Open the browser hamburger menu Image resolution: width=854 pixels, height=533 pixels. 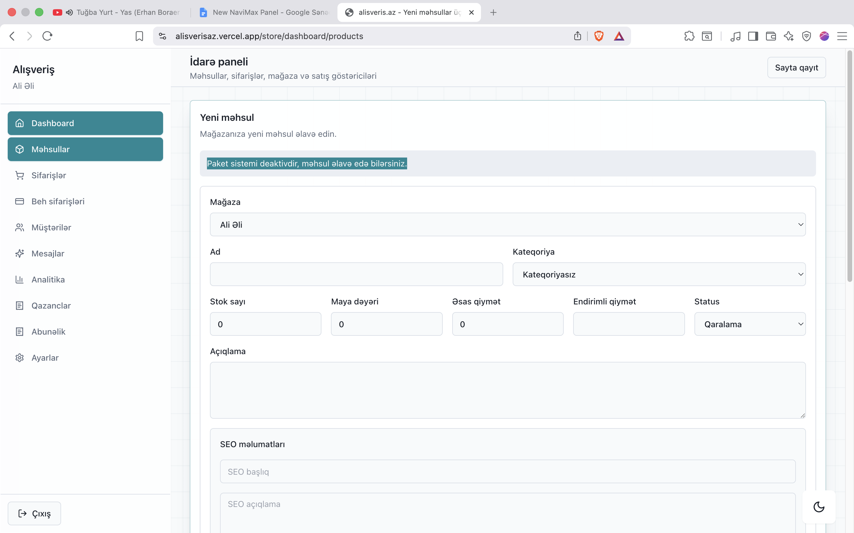tap(842, 36)
